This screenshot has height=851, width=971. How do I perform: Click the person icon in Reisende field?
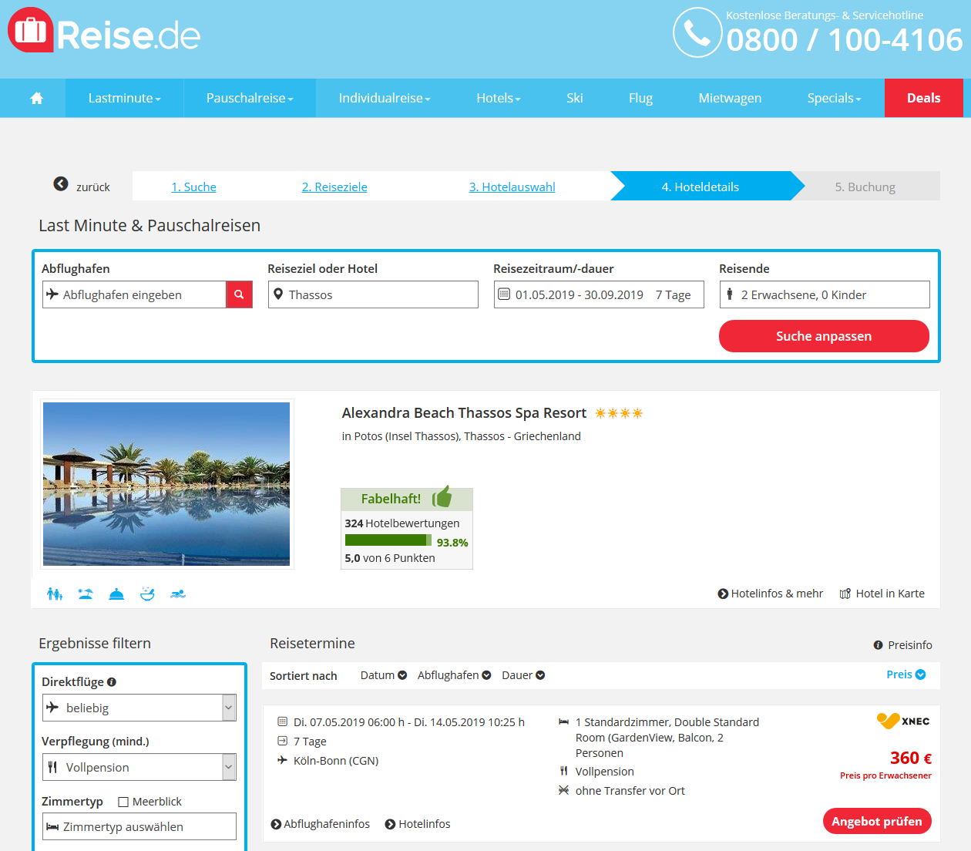tap(730, 294)
